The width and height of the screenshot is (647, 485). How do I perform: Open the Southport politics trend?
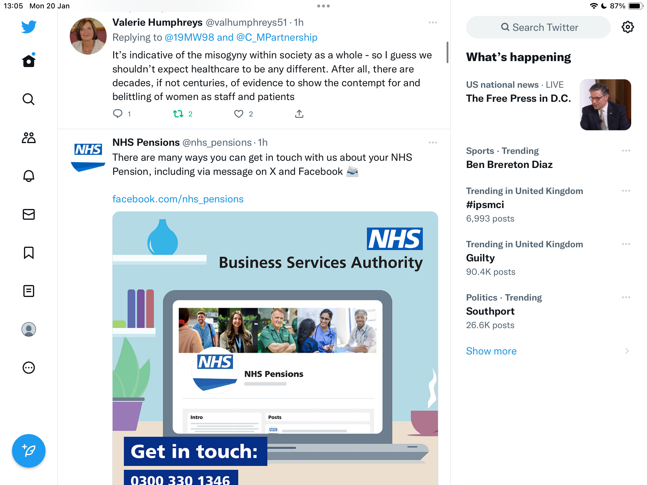pyautogui.click(x=490, y=311)
